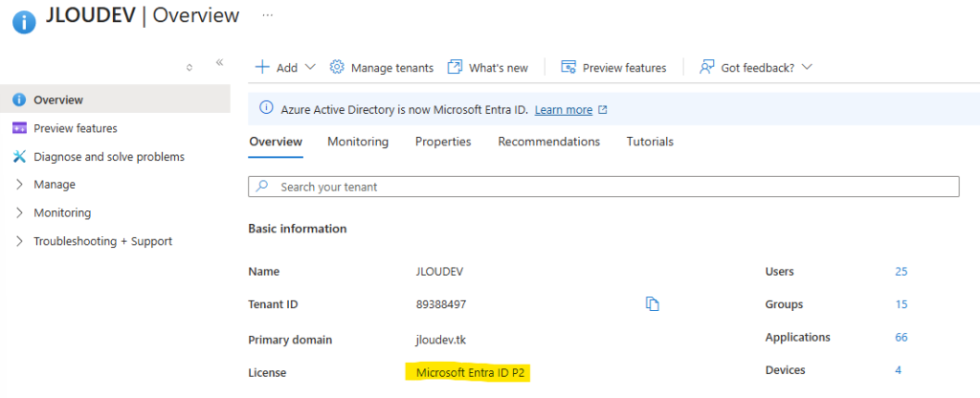Click the up-down sort arrows in sidebar header
980x398 pixels.
[x=189, y=68]
